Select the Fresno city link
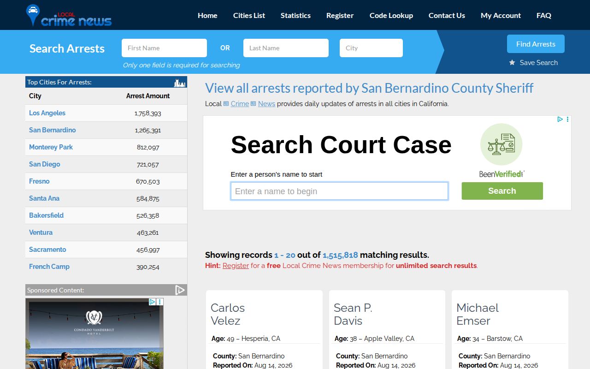Screen dimensions: 590x369 click(39, 181)
